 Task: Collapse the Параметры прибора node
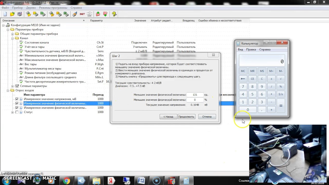[8, 30]
